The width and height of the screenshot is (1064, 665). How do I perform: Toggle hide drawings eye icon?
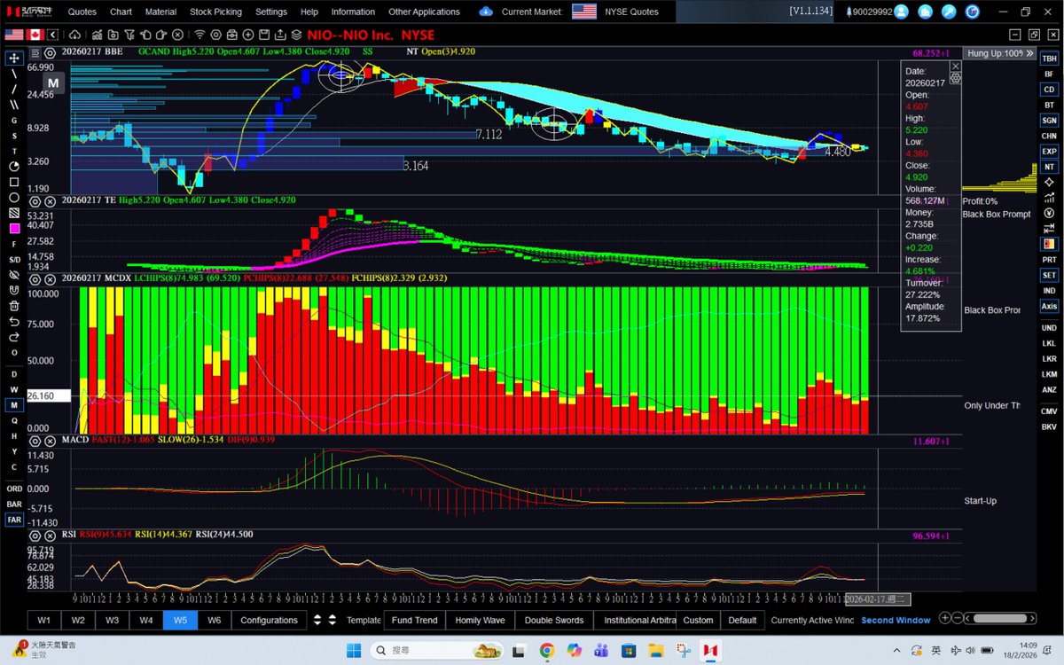(x=14, y=275)
